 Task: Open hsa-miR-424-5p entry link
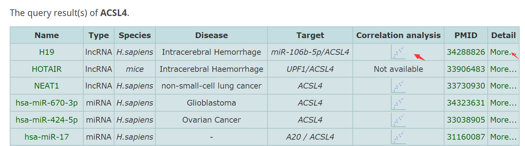(47, 120)
